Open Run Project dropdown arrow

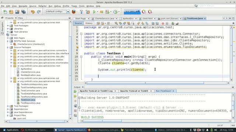point(97,12)
